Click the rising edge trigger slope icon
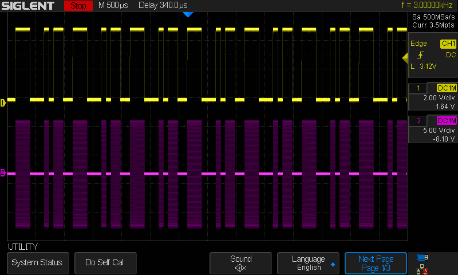This screenshot has height=275, width=458. coord(421,55)
